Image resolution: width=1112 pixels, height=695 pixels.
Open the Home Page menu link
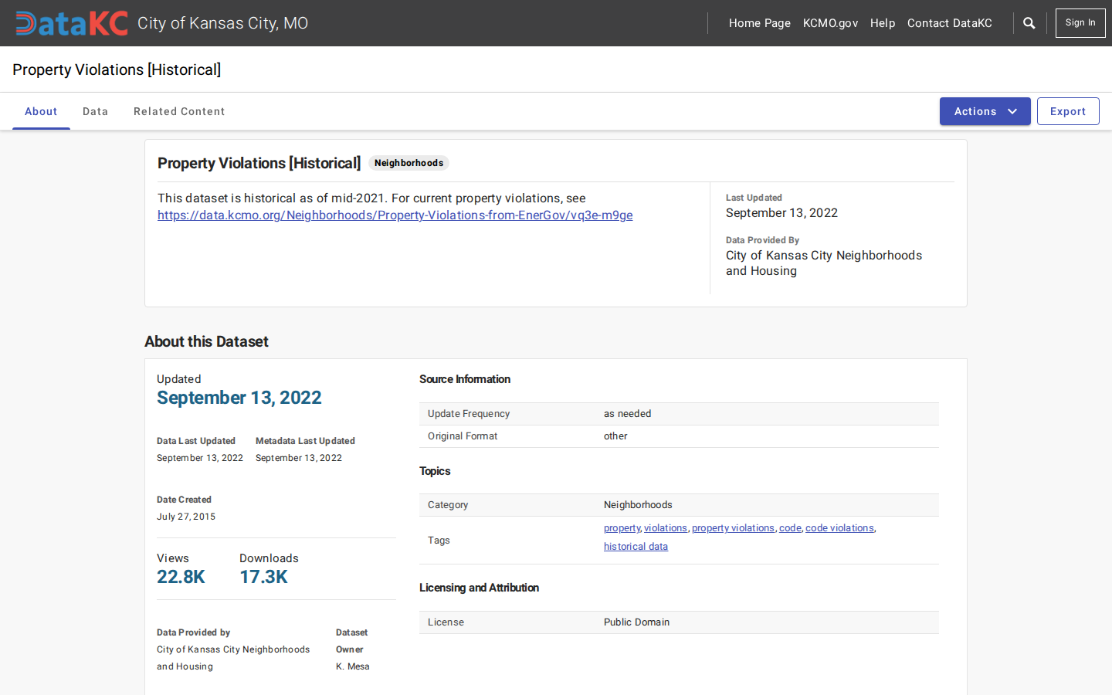click(760, 23)
